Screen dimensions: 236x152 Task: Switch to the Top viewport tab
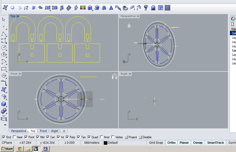point(33,131)
